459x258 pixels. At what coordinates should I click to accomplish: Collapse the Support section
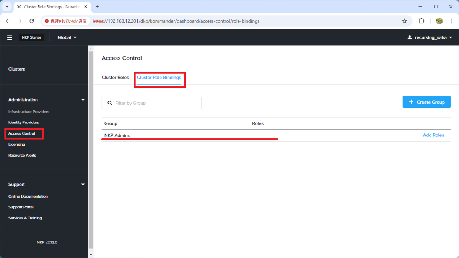[x=83, y=185]
